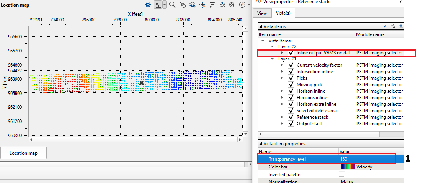Select the Location map bottom tab
Screen dimensions: 432x183
coord(23,153)
